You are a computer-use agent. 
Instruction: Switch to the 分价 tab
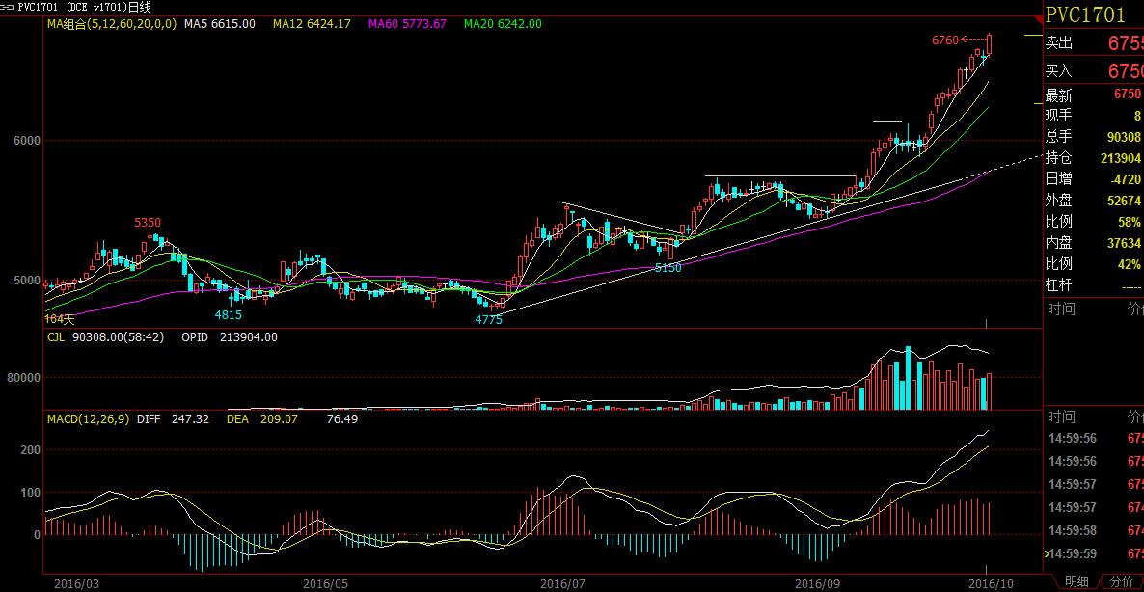(1122, 581)
